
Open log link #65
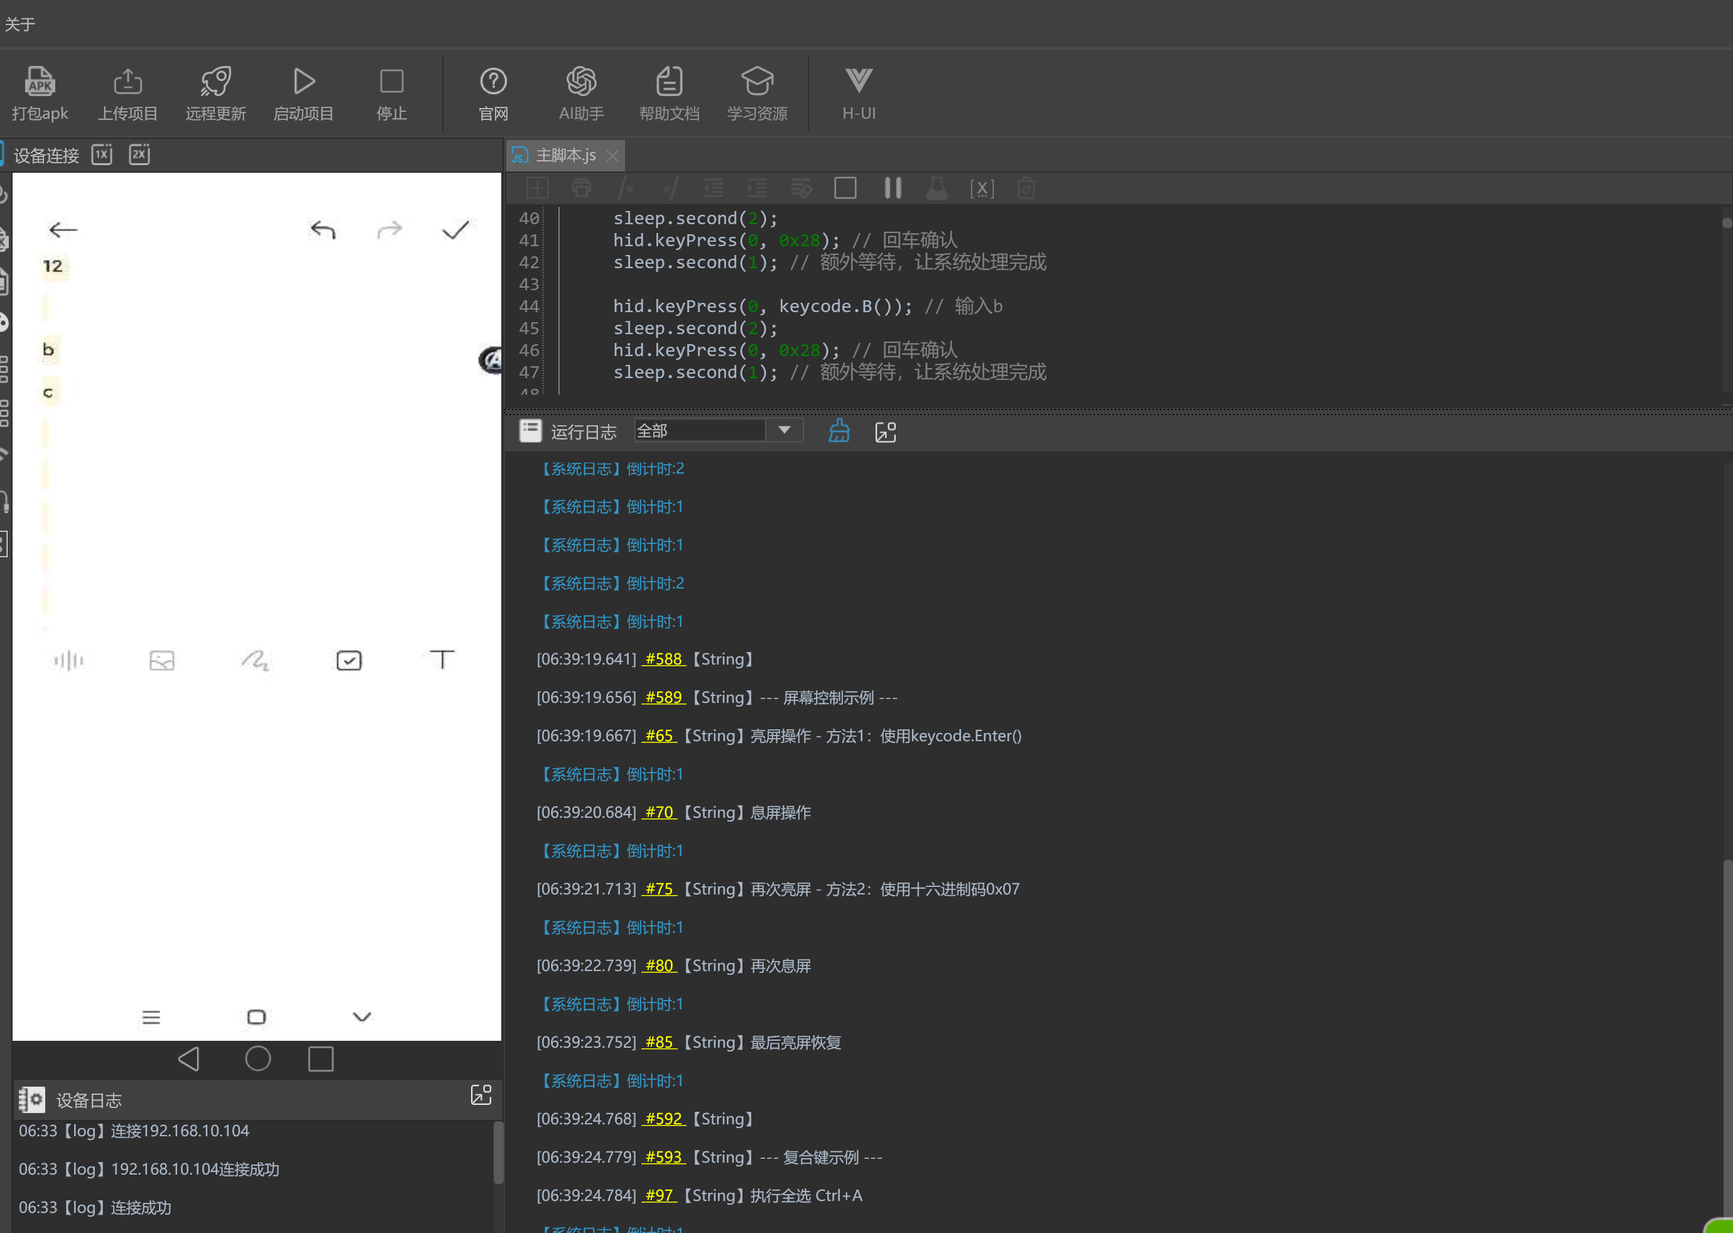pyautogui.click(x=659, y=736)
